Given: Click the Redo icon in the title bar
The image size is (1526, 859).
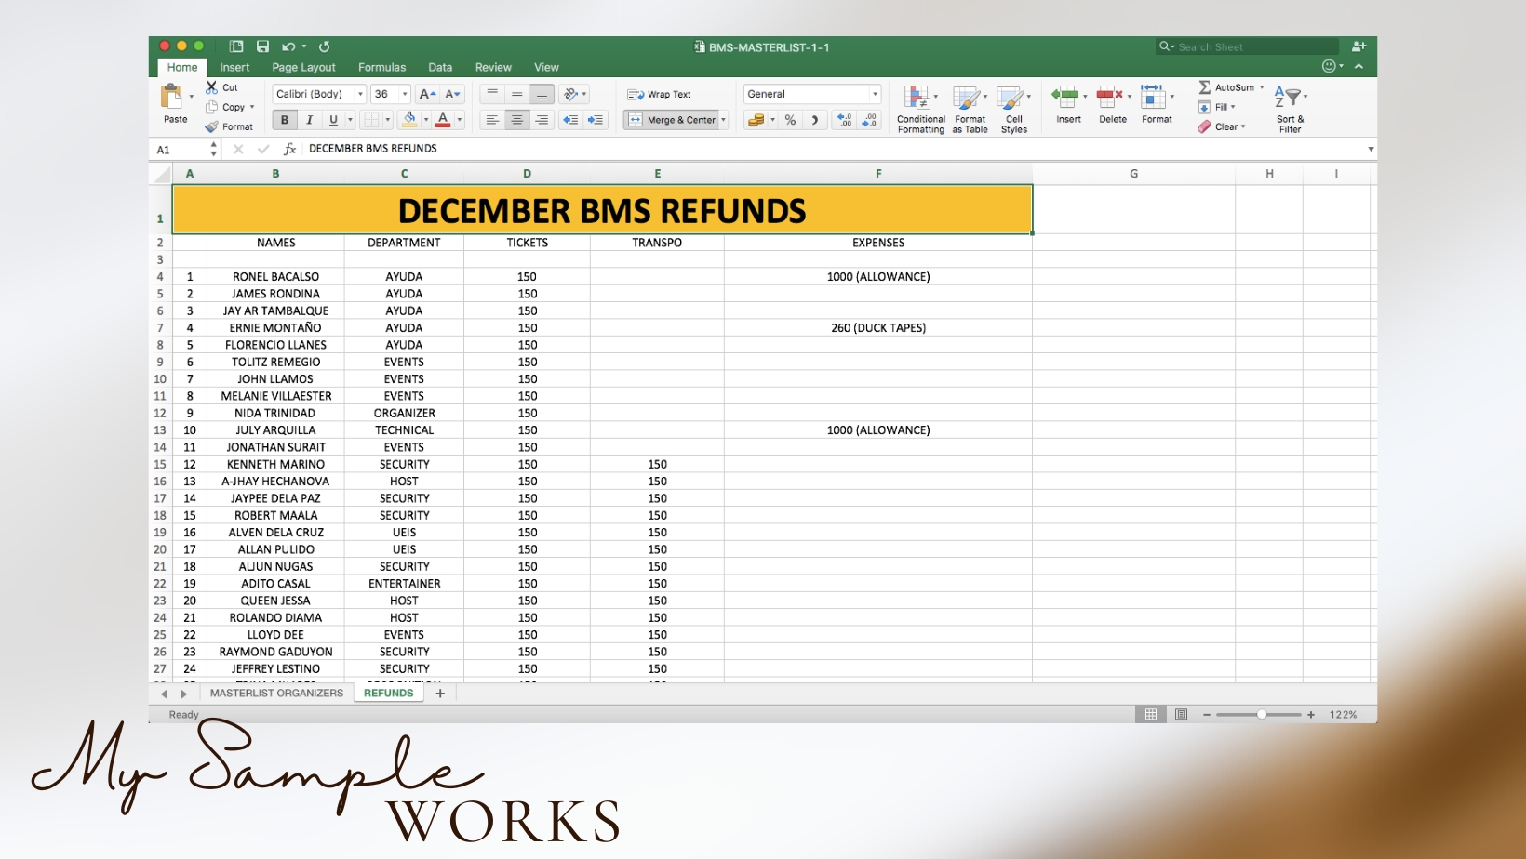Looking at the screenshot, I should 324,46.
